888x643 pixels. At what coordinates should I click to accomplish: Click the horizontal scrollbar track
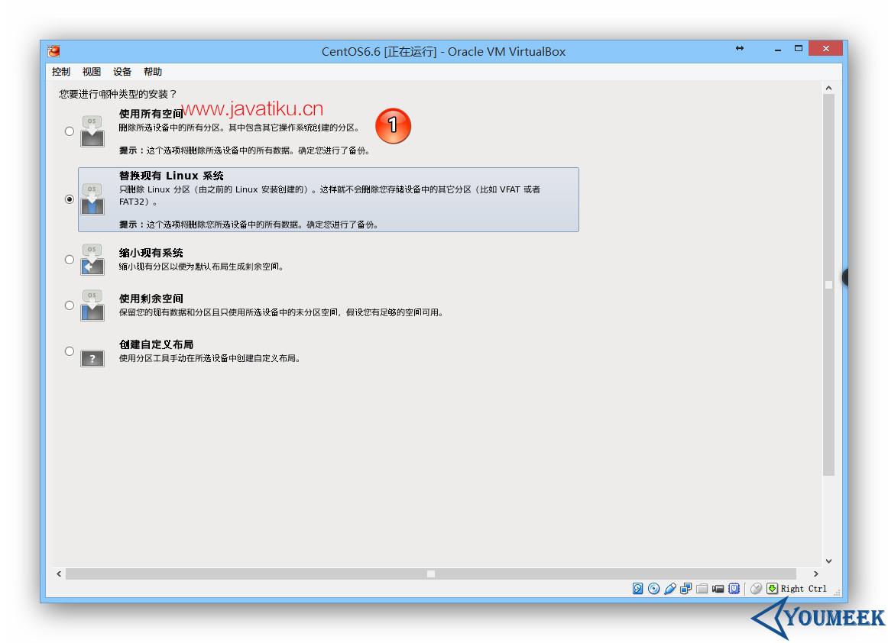[x=431, y=574]
